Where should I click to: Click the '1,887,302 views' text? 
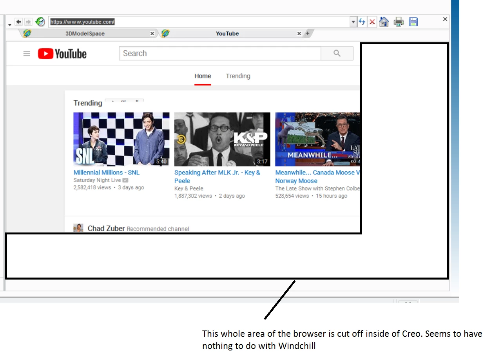coord(193,196)
